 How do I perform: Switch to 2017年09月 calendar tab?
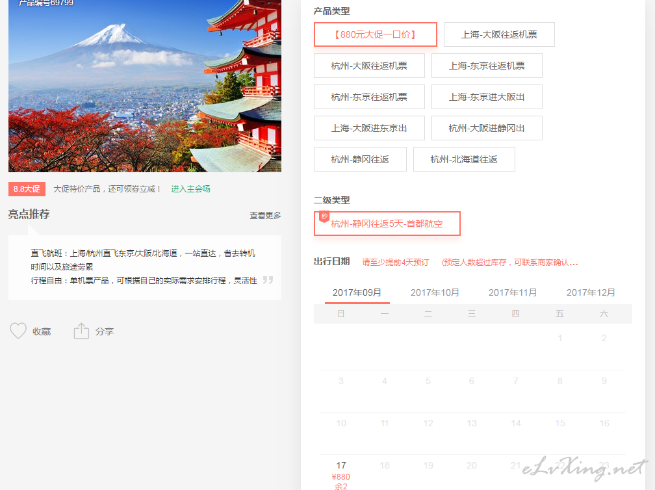(357, 292)
